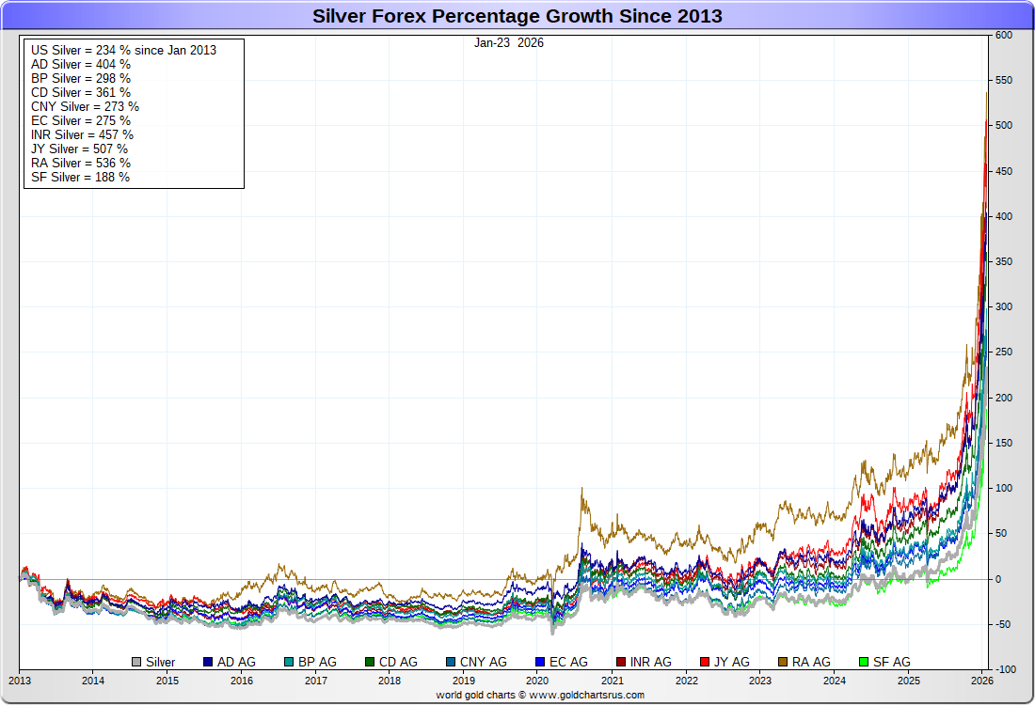Viewport: 1035px width, 705px height.
Task: Click the dark green CD AG legend swatch
Action: [370, 663]
